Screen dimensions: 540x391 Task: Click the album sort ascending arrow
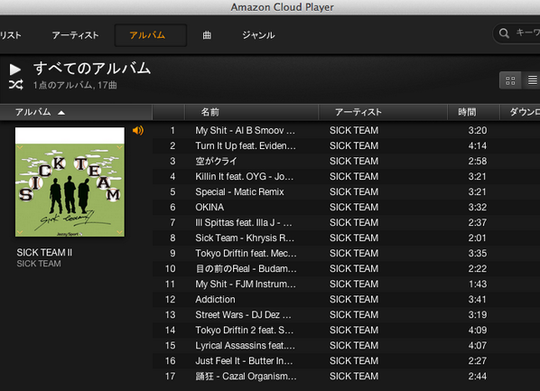61,113
